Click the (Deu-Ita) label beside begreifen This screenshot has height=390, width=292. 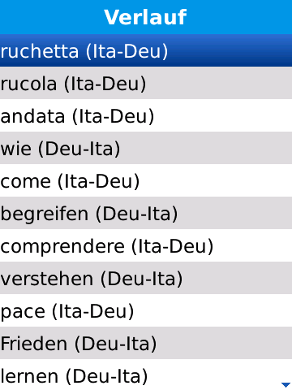tap(137, 214)
